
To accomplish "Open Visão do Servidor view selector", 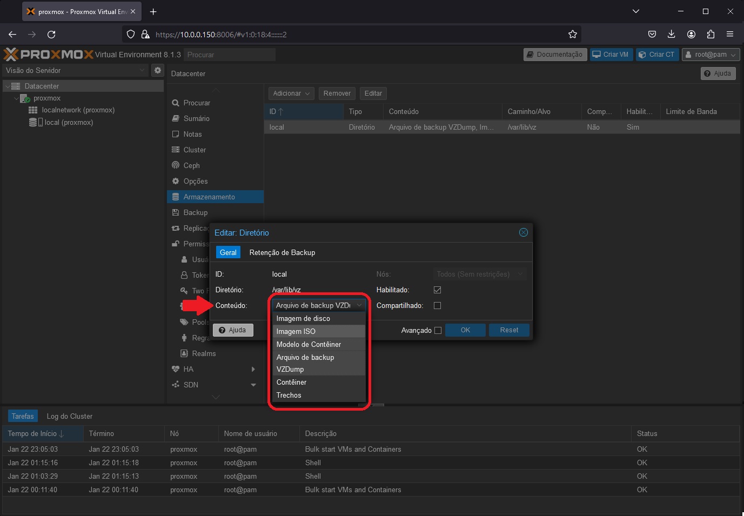I will (x=75, y=70).
